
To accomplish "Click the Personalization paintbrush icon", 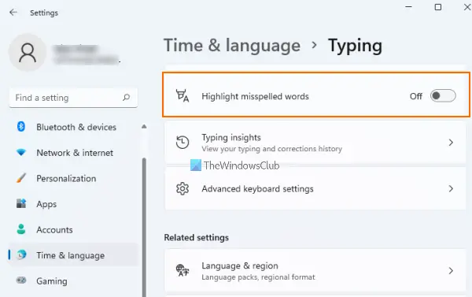I will coord(21,178).
